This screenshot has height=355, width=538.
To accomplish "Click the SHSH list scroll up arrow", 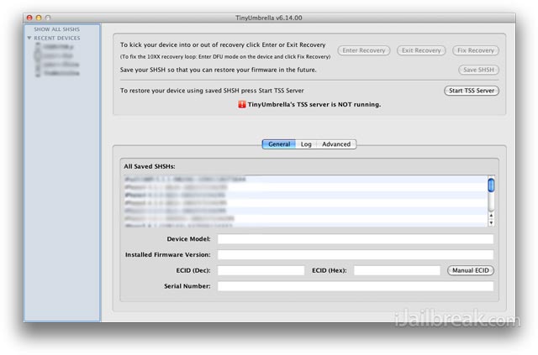I will [x=491, y=216].
